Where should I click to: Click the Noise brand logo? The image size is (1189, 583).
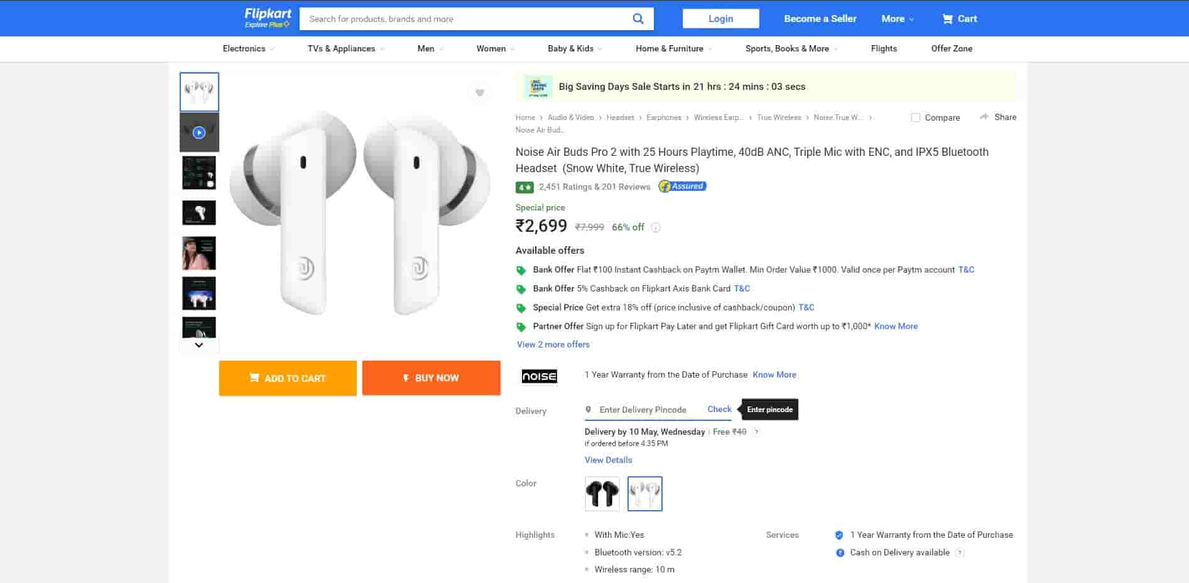(x=540, y=376)
